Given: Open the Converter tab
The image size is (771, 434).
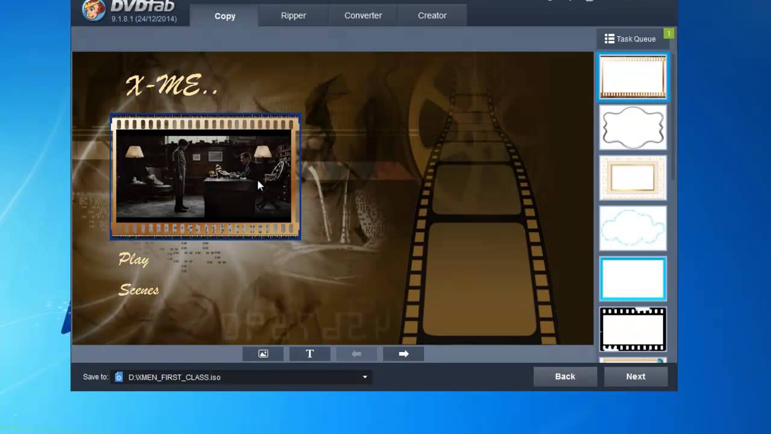Looking at the screenshot, I should [x=363, y=15].
